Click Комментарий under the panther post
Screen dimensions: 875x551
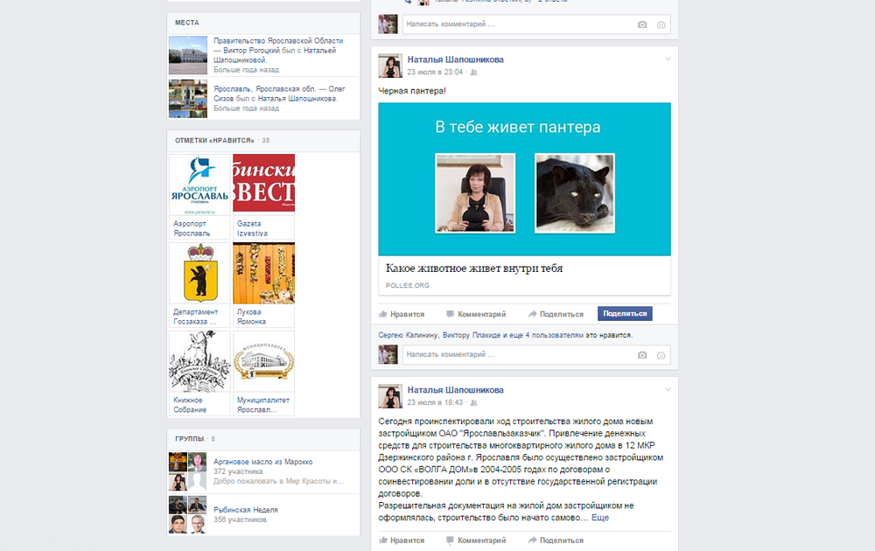click(x=476, y=314)
